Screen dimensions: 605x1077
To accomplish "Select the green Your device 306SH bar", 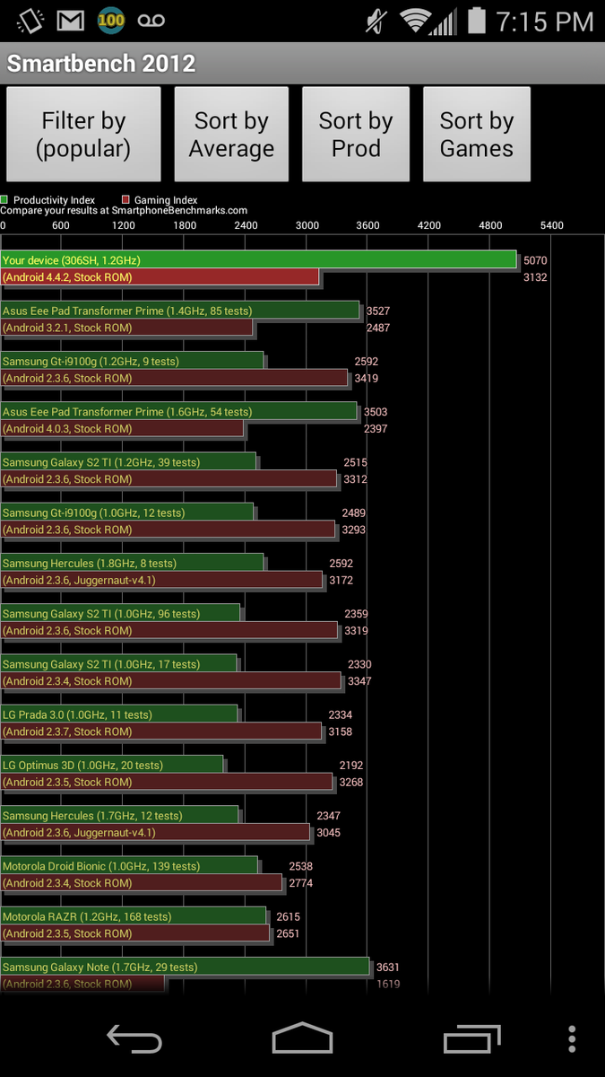I will (258, 260).
